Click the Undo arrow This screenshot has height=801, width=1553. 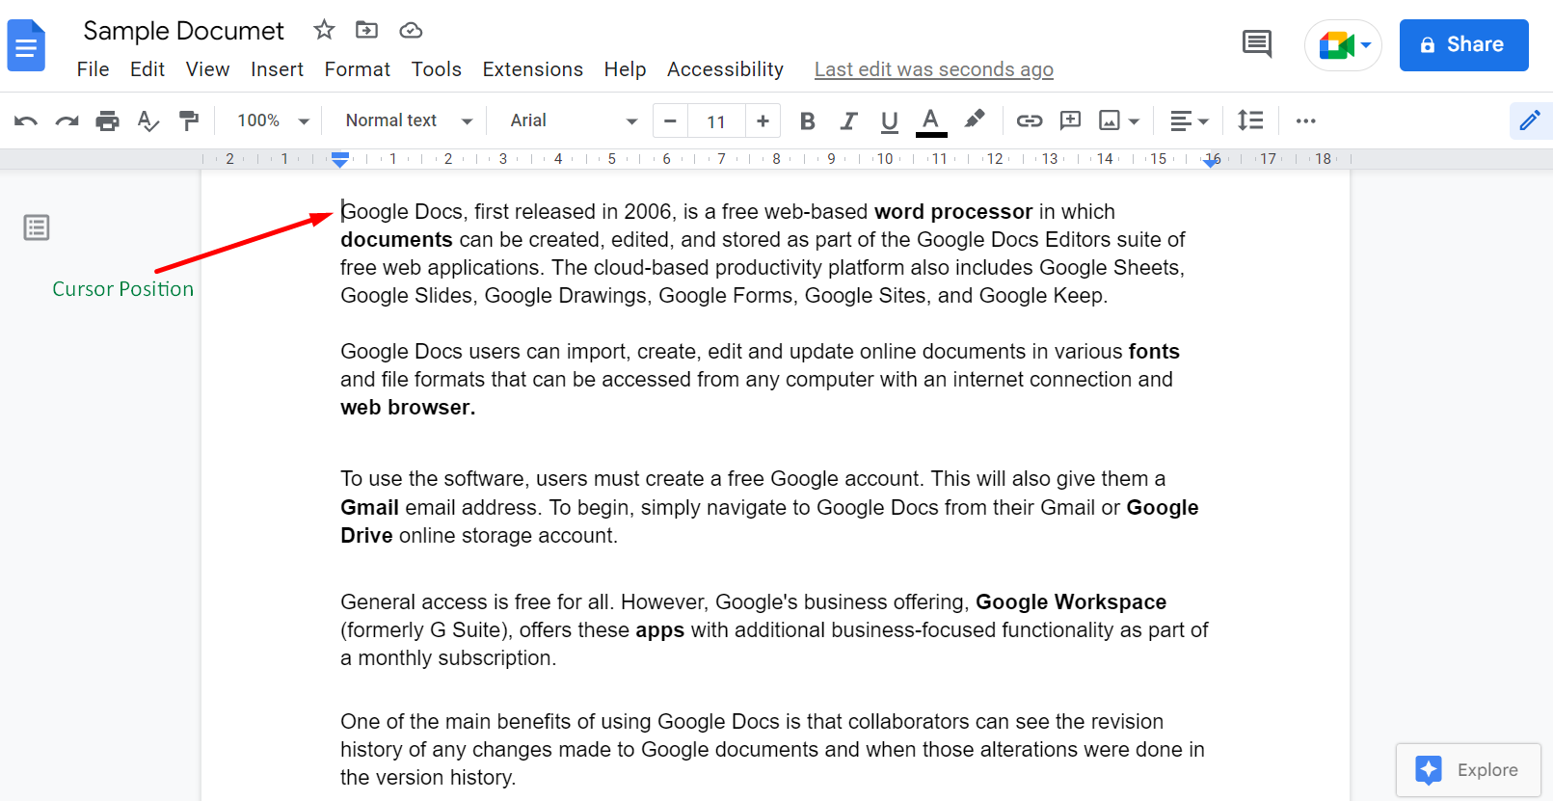pos(26,120)
